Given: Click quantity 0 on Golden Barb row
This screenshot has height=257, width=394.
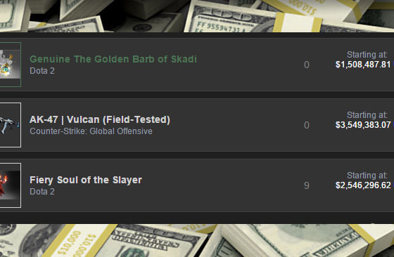Looking at the screenshot, I should coord(307,65).
